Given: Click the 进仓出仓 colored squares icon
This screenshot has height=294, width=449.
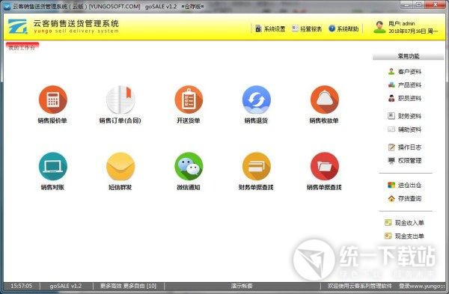Looking at the screenshot, I should (x=391, y=186).
